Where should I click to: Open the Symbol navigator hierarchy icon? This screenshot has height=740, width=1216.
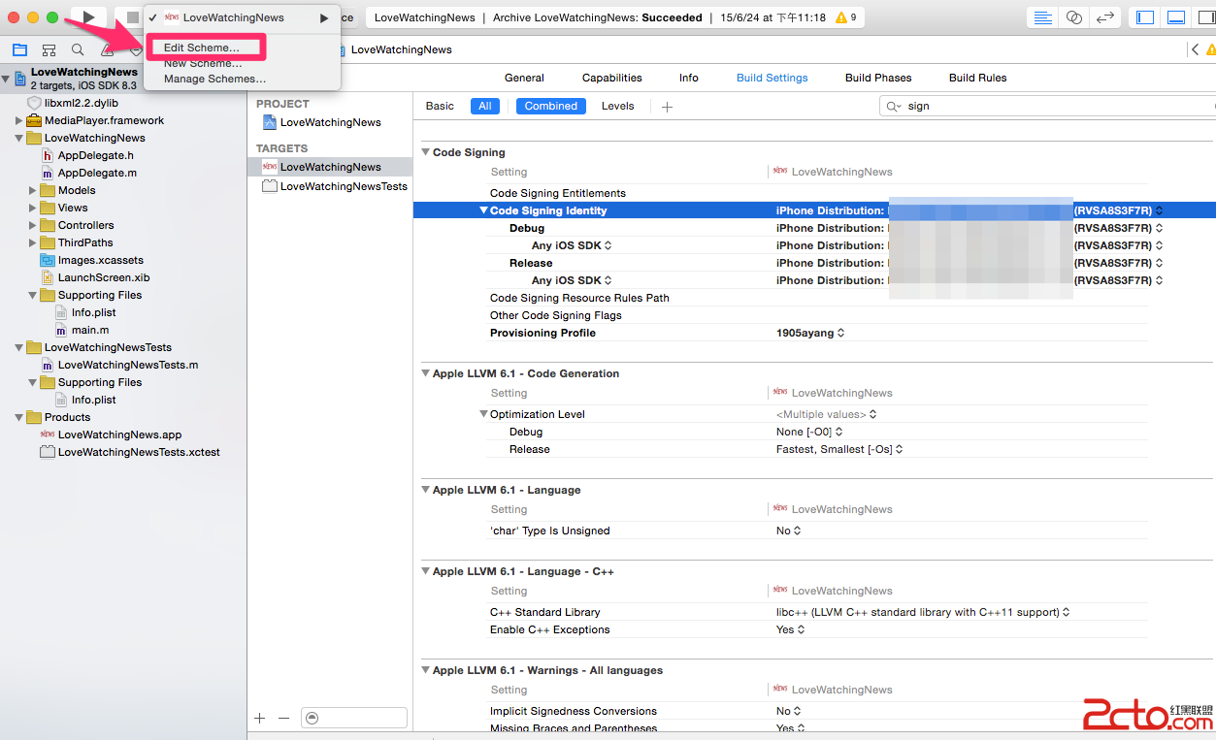pyautogui.click(x=49, y=50)
